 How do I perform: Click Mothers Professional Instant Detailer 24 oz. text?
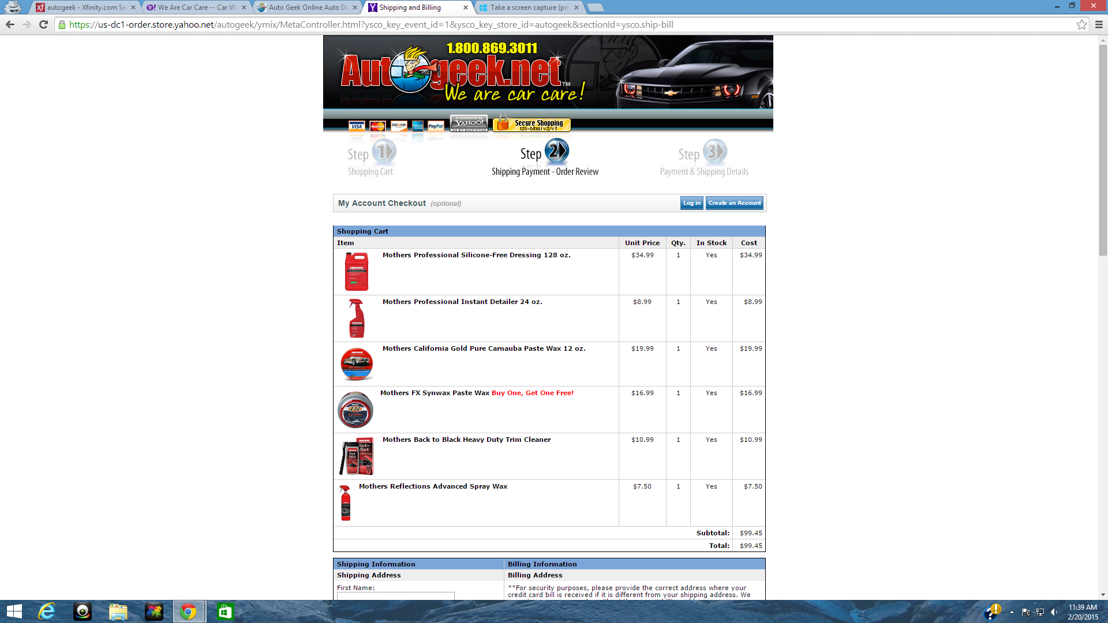pyautogui.click(x=462, y=302)
